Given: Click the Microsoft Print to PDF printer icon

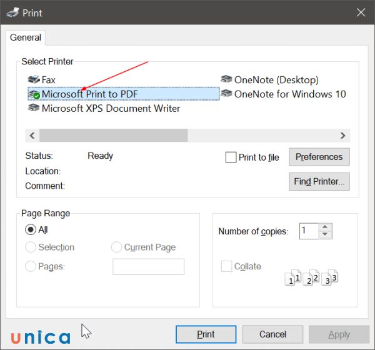Looking at the screenshot, I should 34,94.
